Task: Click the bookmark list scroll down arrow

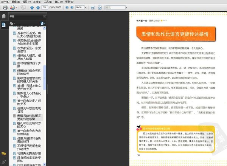Action: tap(44, 164)
